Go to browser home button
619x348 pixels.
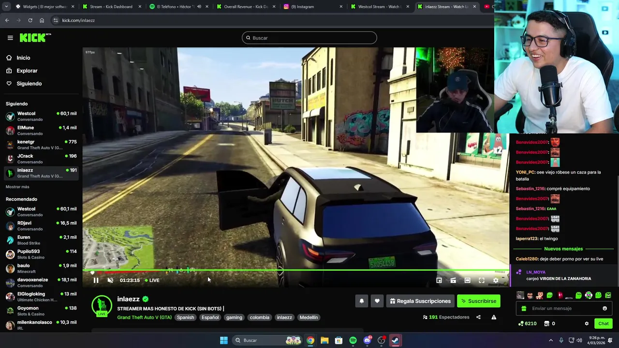point(42,20)
